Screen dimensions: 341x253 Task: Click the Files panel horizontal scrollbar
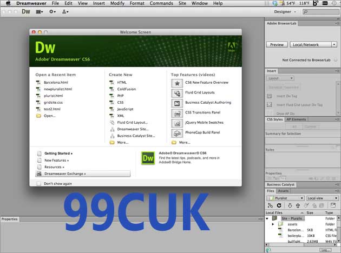[x=301, y=245]
